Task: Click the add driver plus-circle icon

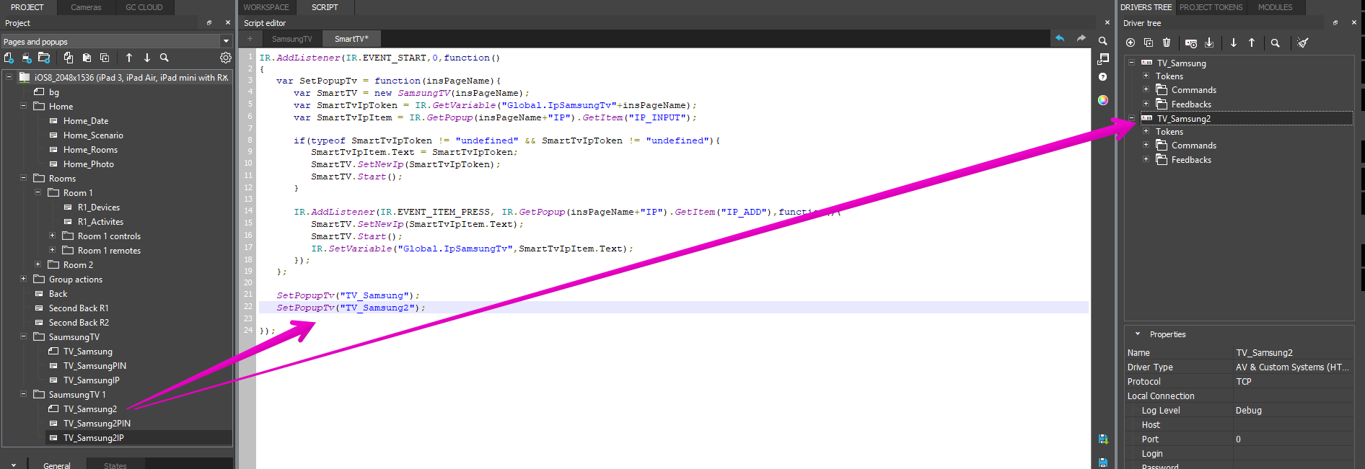Action: [1131, 43]
